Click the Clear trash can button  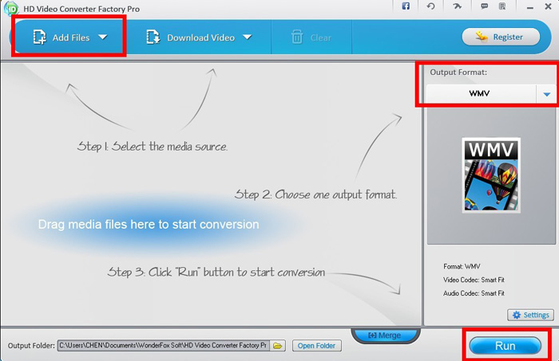(311, 37)
